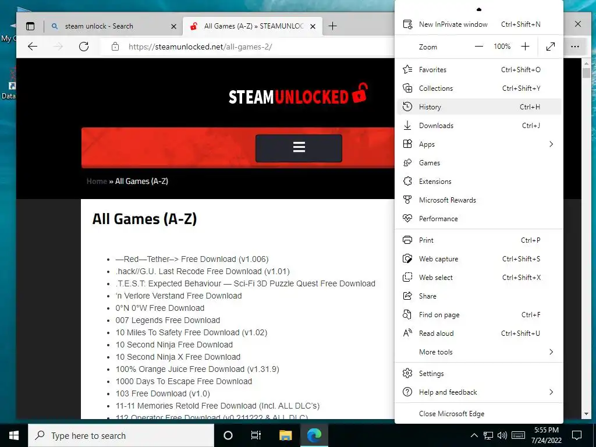
Task: Open 10 Second Ninja X Free Download link
Action: [178, 357]
